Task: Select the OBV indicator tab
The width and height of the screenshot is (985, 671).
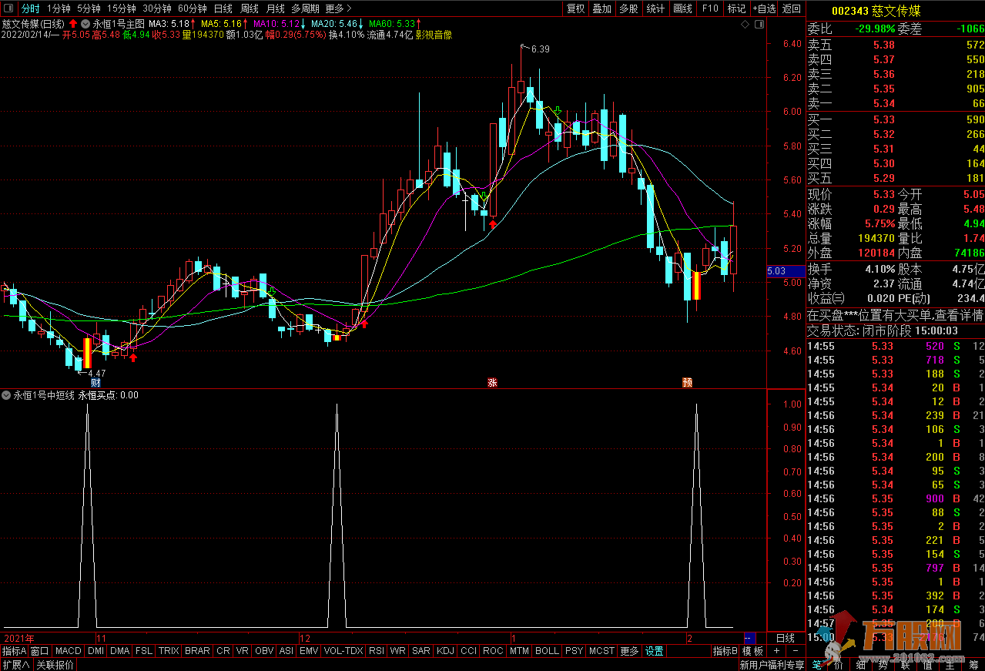Action: (x=264, y=651)
